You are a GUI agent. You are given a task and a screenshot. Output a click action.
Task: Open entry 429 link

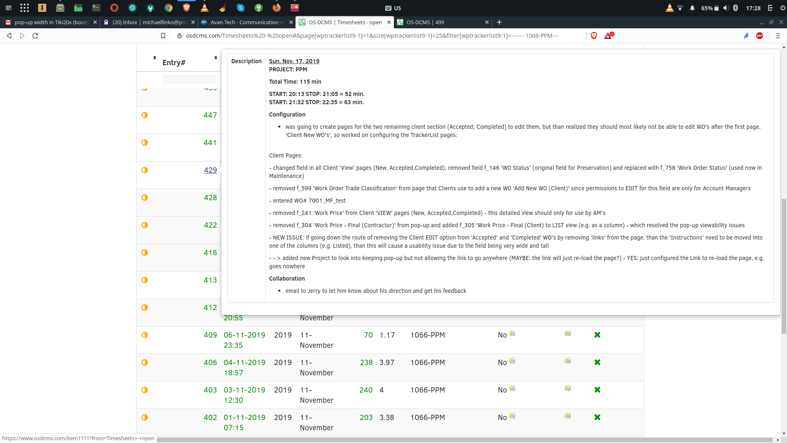[210, 170]
